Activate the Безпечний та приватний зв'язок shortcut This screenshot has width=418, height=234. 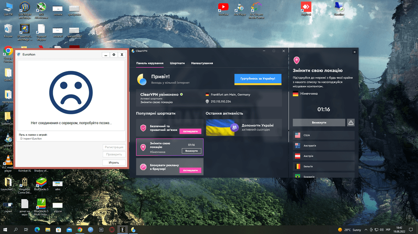tap(190, 131)
